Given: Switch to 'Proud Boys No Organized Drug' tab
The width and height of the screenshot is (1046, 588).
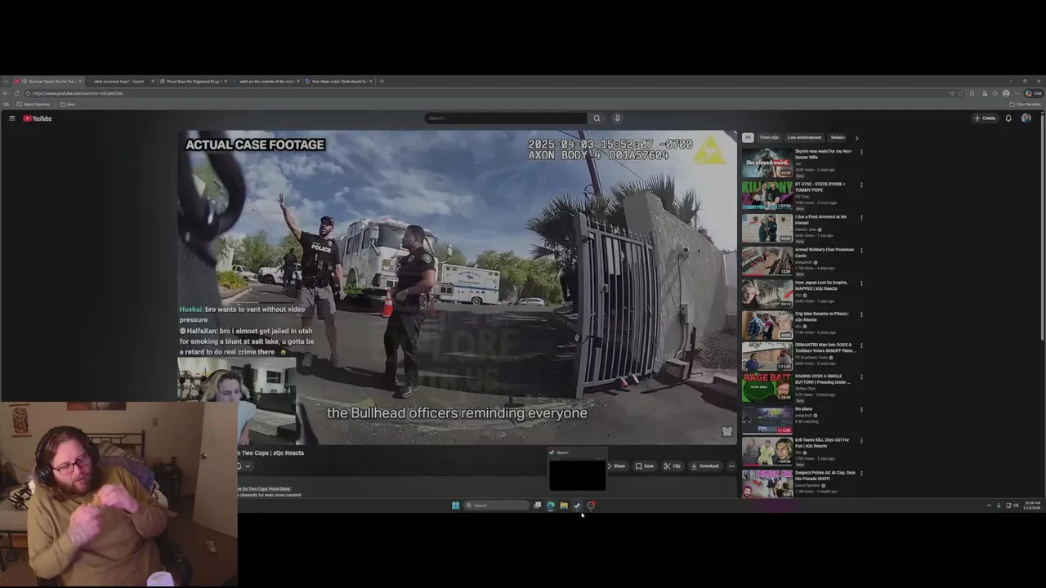Looking at the screenshot, I should [x=194, y=81].
